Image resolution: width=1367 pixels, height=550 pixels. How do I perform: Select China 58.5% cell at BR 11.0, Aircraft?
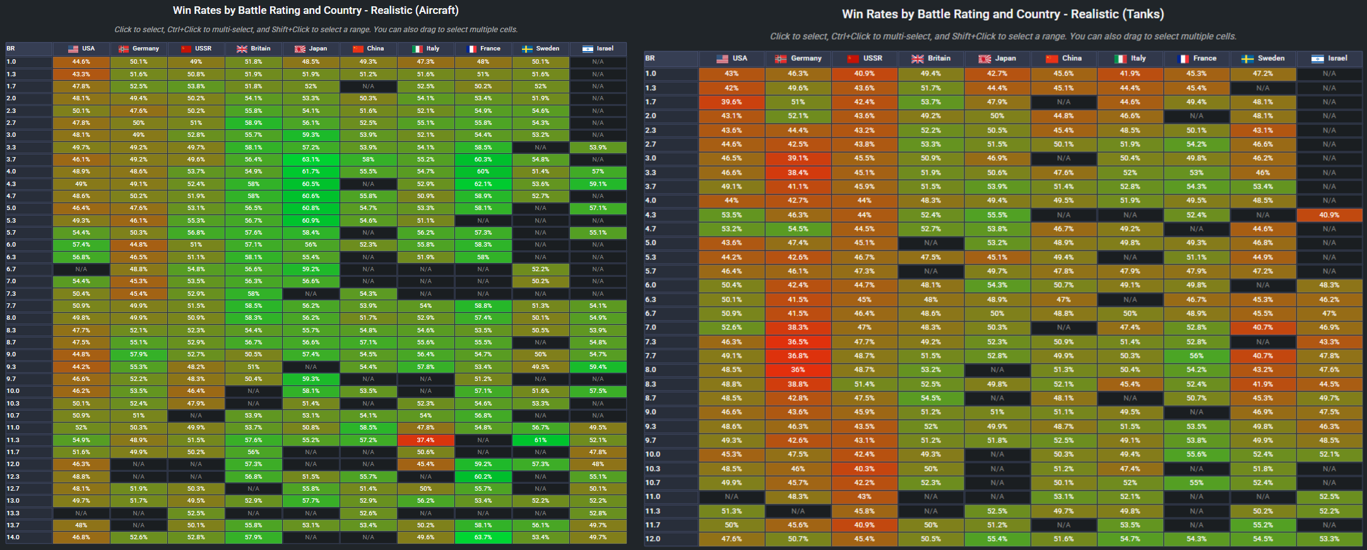pos(368,428)
